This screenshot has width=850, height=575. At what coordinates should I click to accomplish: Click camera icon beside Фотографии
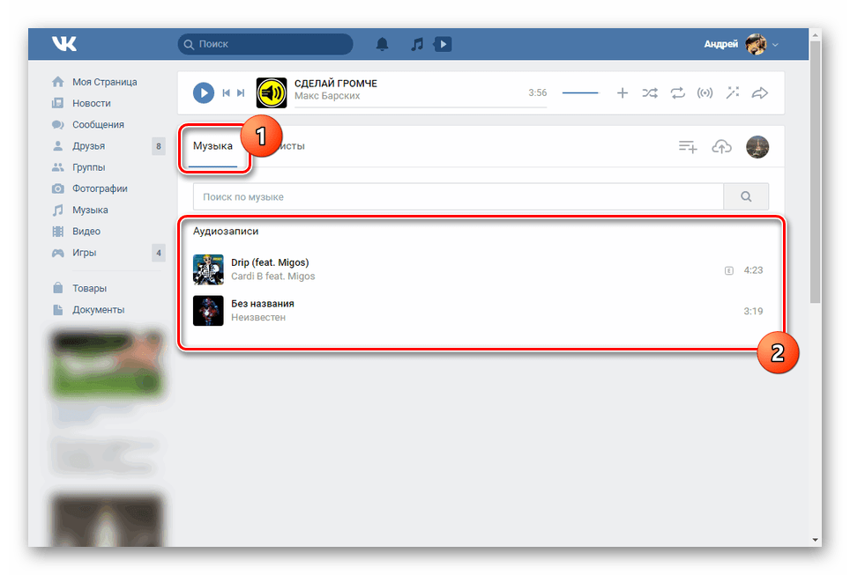coord(58,188)
